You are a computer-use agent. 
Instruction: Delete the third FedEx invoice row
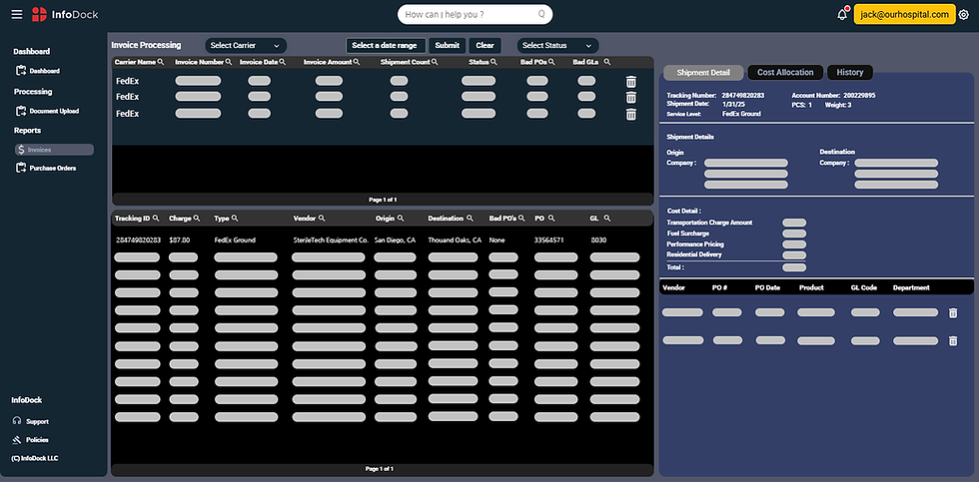coord(631,114)
